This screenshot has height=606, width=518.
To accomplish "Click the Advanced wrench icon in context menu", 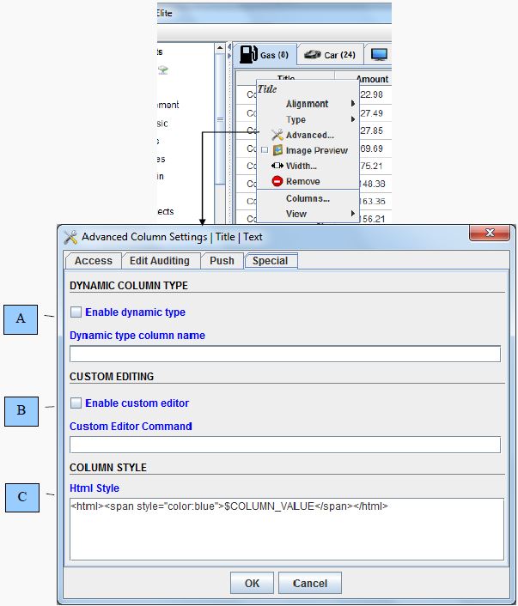I will 277,135.
